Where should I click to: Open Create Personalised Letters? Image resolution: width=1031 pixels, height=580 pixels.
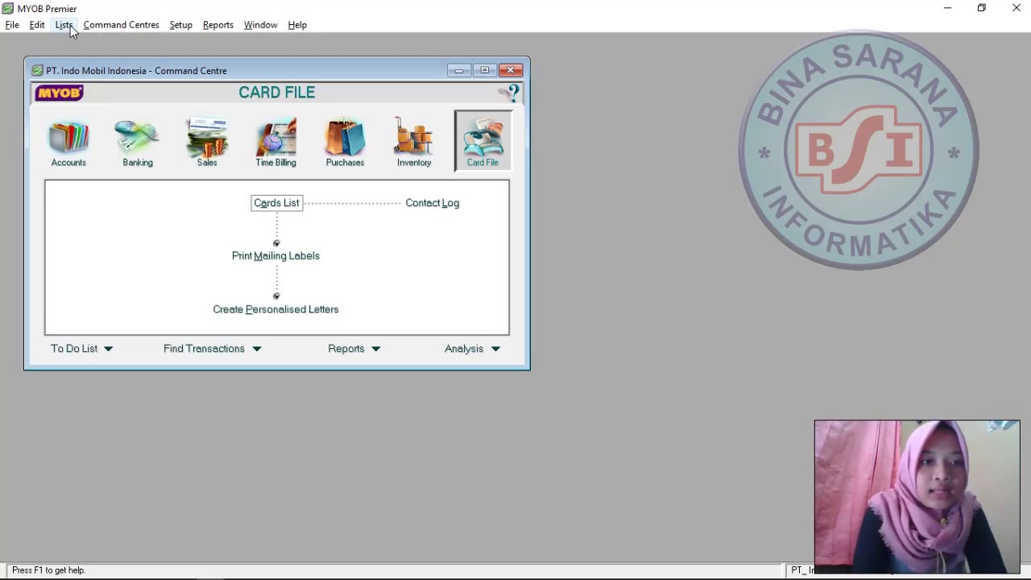coord(275,309)
